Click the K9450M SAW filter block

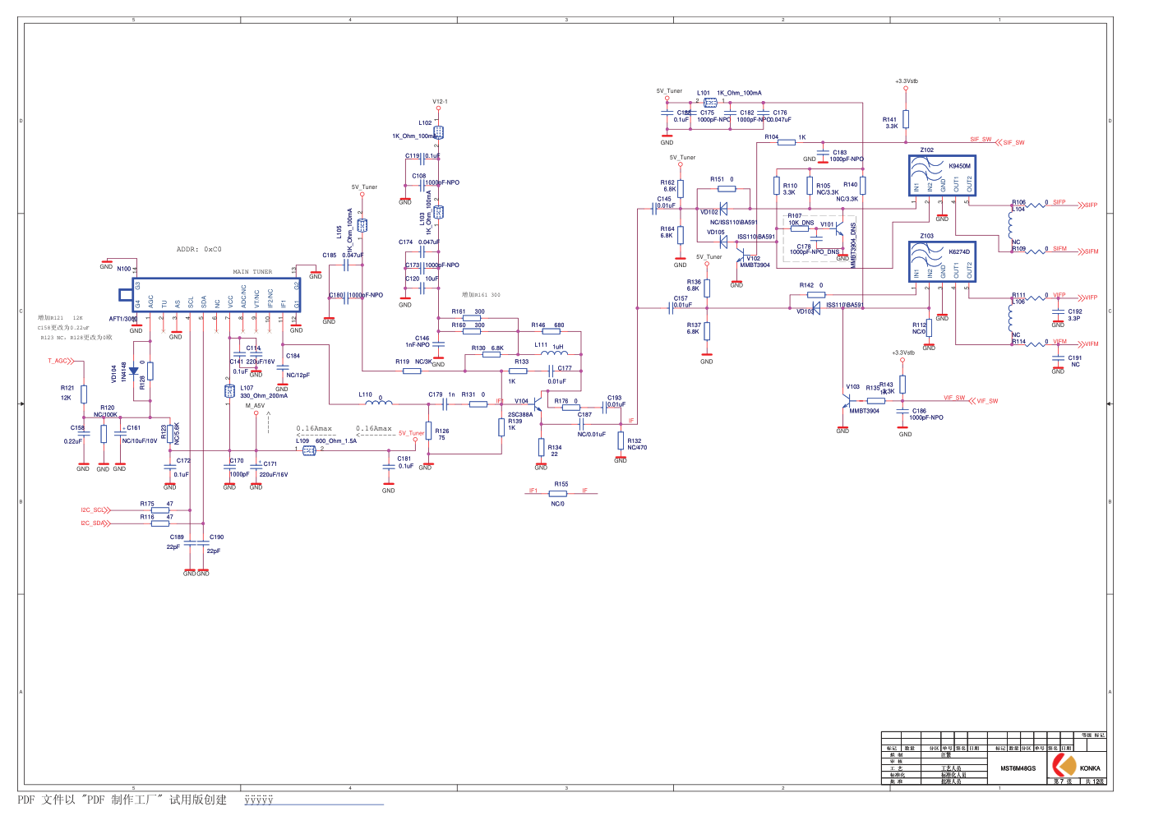point(942,176)
